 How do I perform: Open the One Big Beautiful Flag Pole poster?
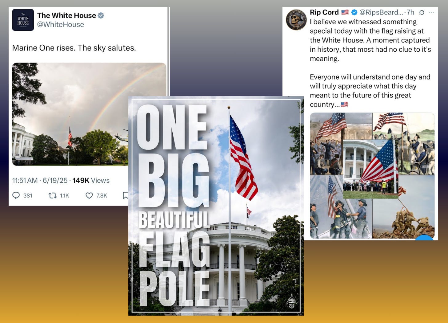tap(216, 206)
